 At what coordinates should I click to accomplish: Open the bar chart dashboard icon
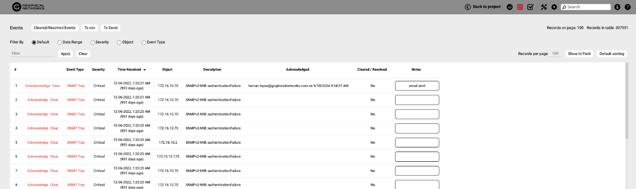click(509, 7)
